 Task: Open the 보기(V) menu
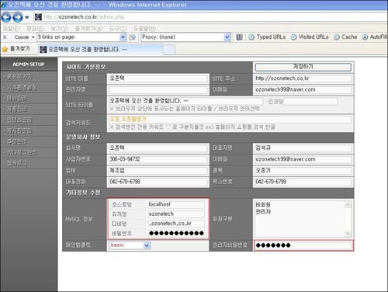pyautogui.click(x=59, y=29)
